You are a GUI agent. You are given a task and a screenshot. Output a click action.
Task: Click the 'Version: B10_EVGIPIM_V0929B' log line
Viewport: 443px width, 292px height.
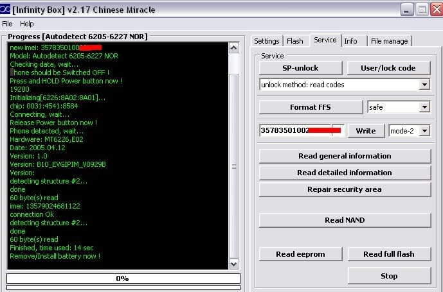(x=58, y=164)
